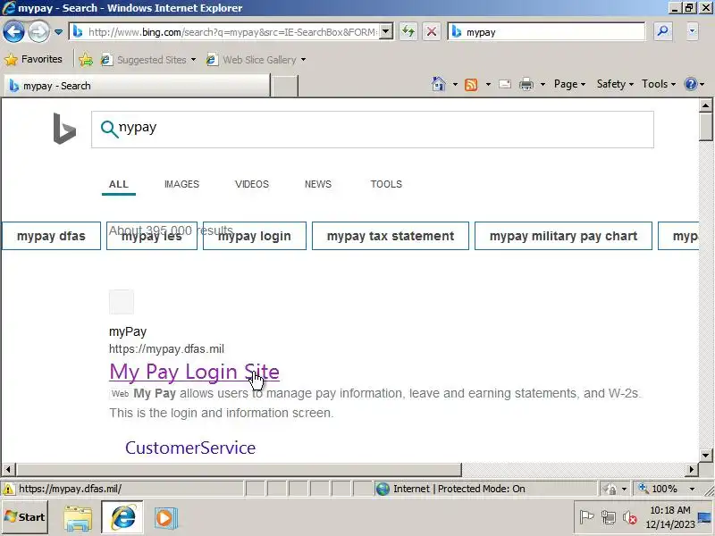Open the CustomerService link
Image resolution: width=715 pixels, height=536 pixels.
(190, 448)
